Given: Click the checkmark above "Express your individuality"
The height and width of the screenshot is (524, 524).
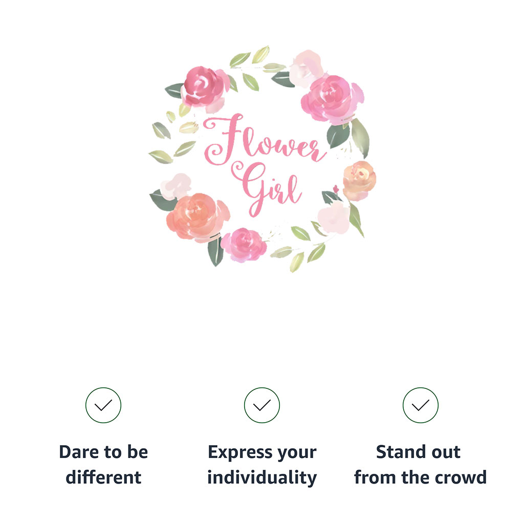Looking at the screenshot, I should click(x=262, y=405).
